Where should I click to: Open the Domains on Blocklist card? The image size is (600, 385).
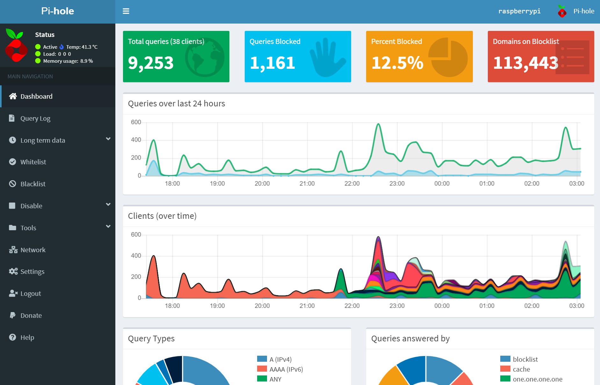coord(541,56)
